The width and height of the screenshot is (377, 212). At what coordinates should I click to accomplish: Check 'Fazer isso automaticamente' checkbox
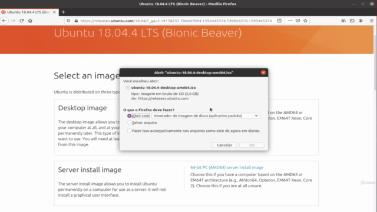130,131
